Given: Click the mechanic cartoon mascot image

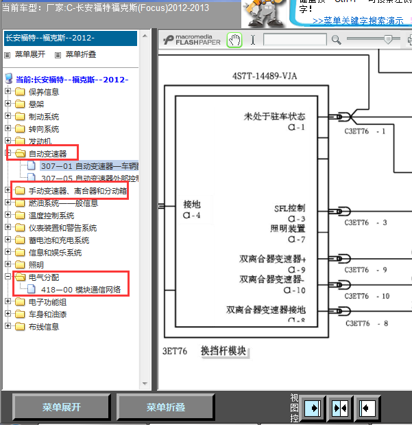Looking at the screenshot, I should 265,14.
